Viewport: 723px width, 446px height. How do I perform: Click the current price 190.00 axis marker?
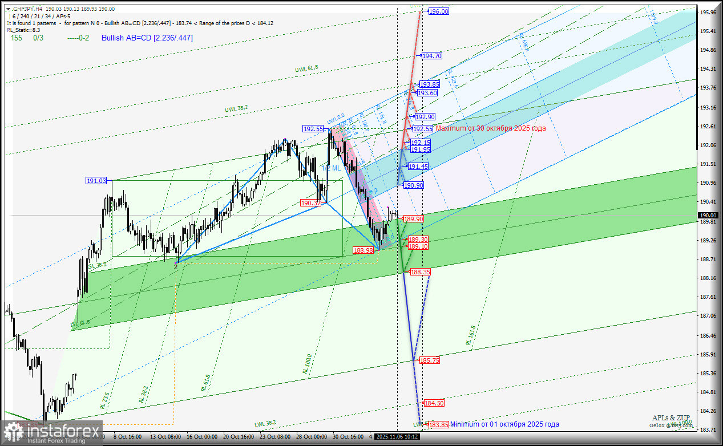[x=709, y=215]
